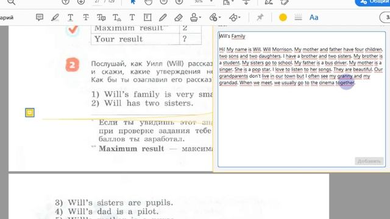Click the zoom in plus icon

click(x=179, y=2)
